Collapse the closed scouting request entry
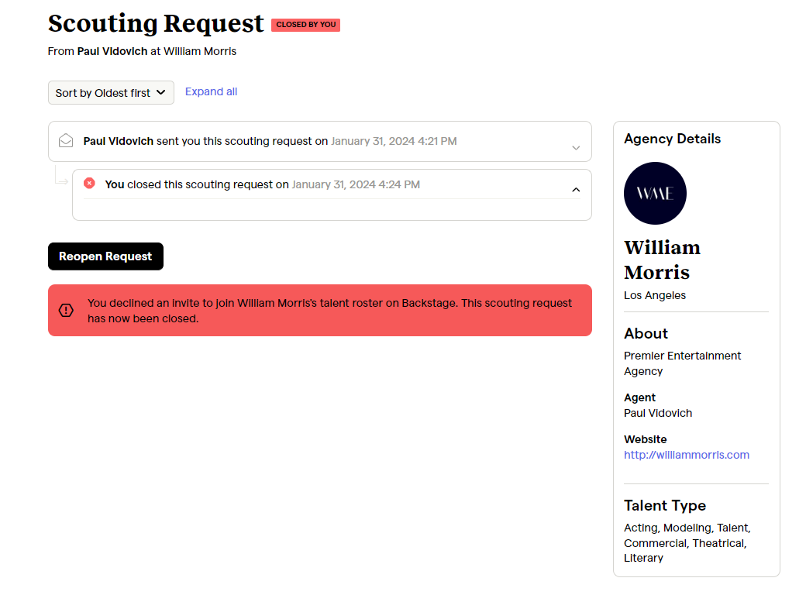The height and width of the screenshot is (602, 806). tap(576, 190)
